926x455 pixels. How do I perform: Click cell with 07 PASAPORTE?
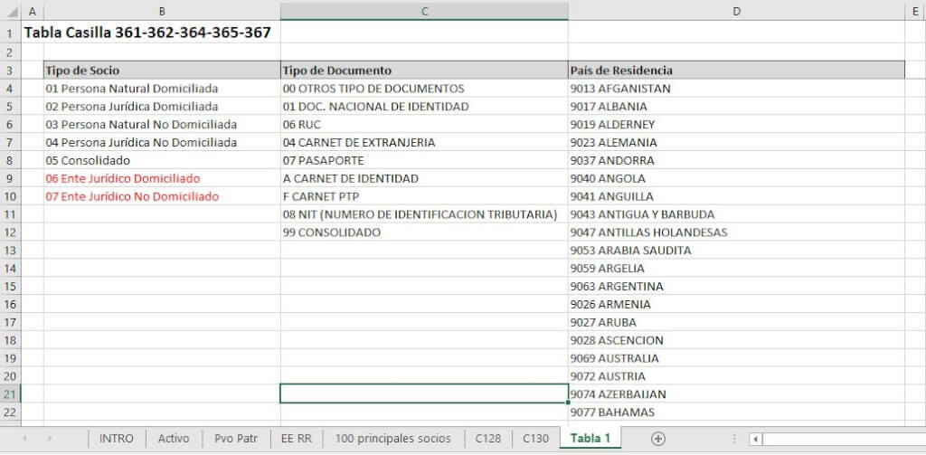point(424,160)
